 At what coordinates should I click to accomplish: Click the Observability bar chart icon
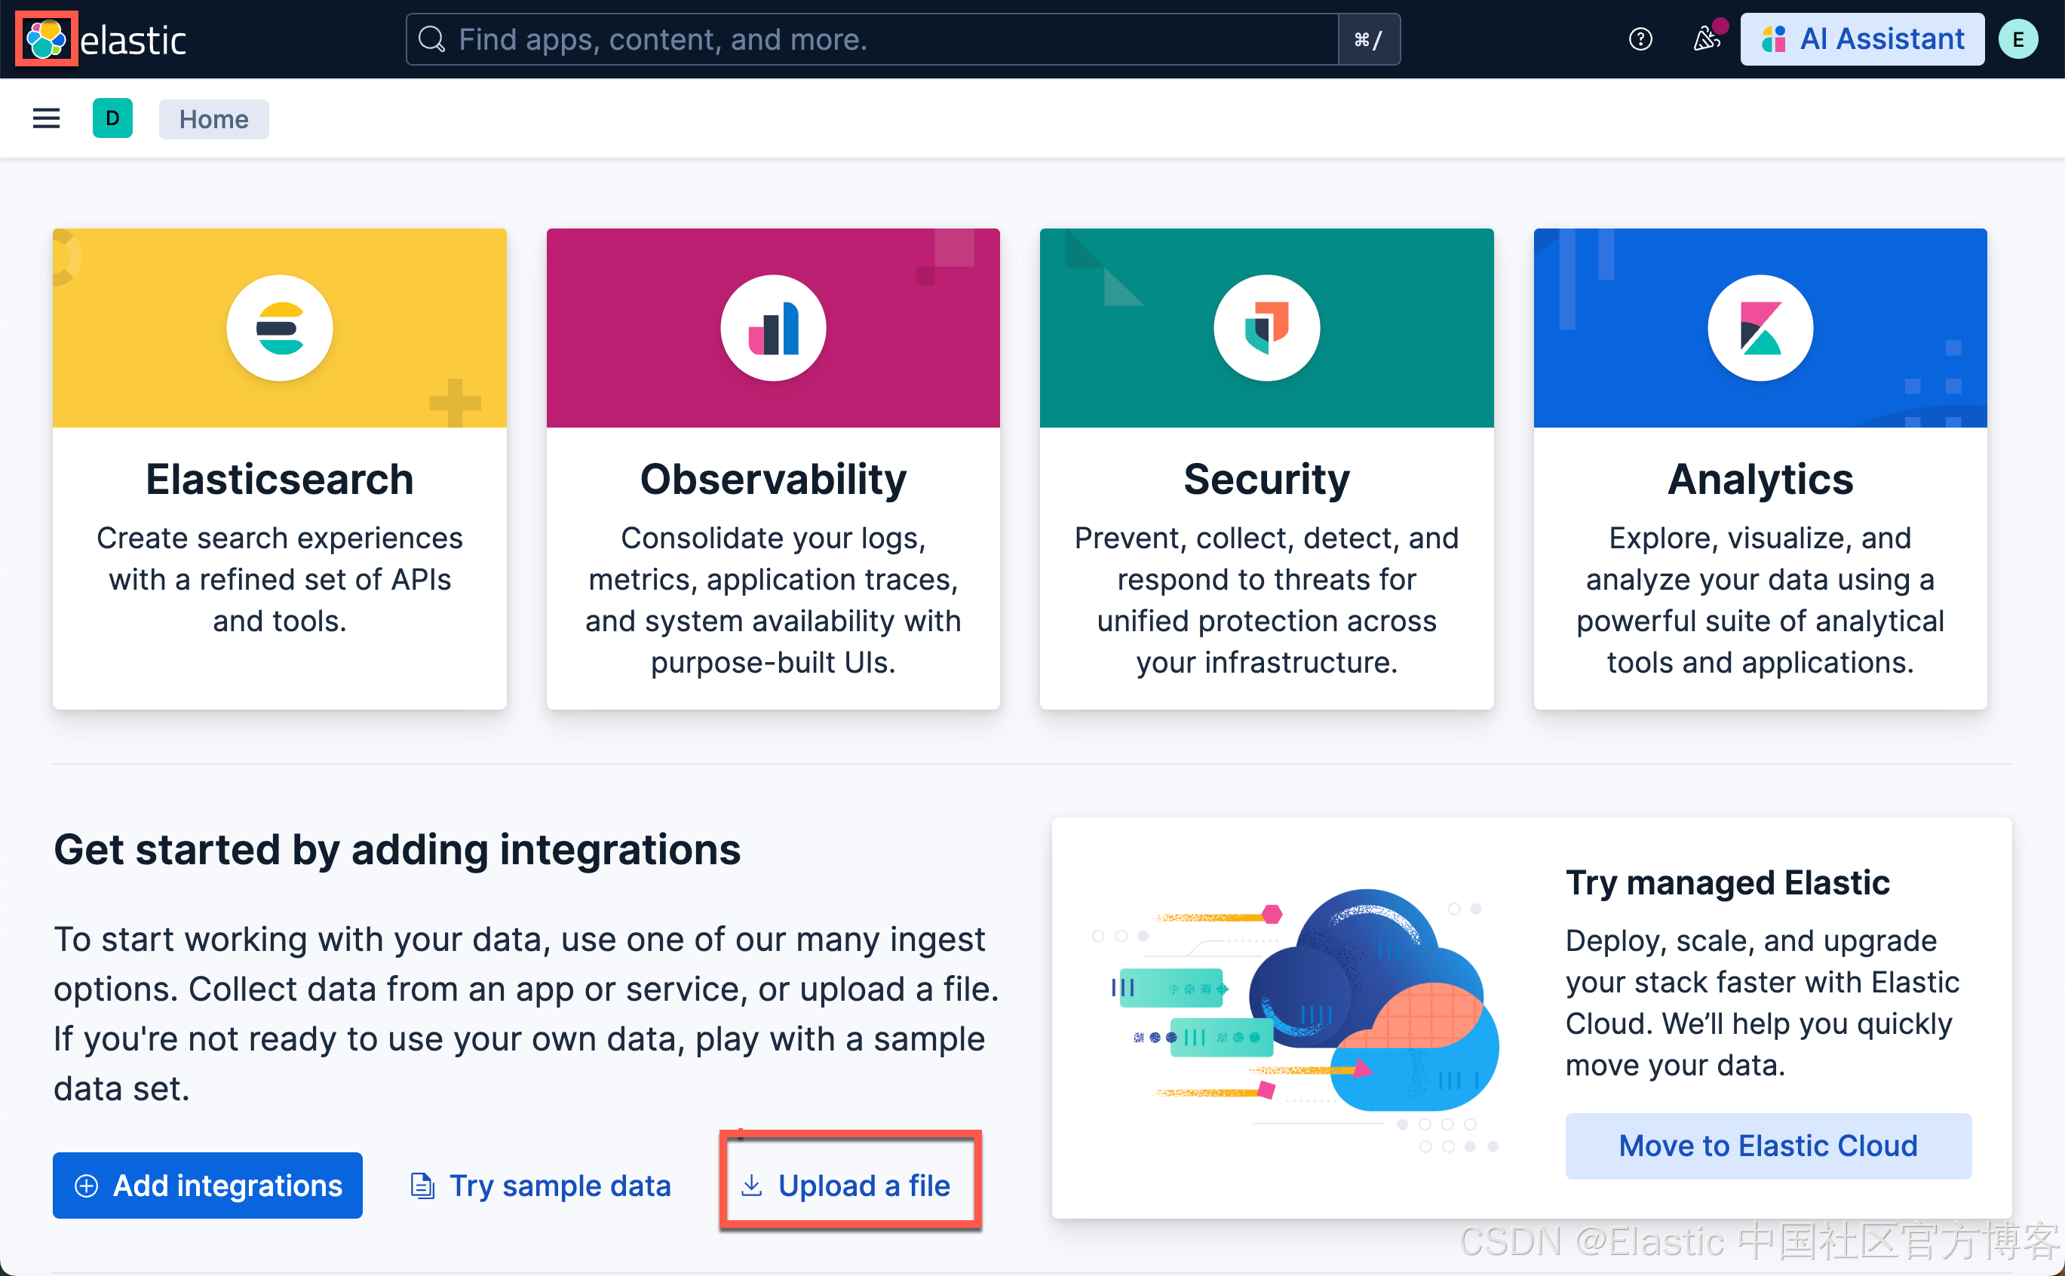click(x=773, y=328)
